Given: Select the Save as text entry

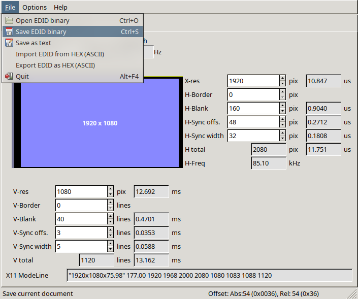Looking at the screenshot, I should [73, 43].
